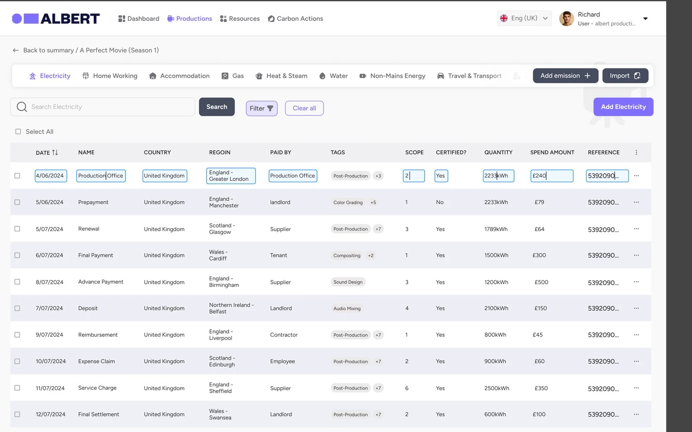Open row actions for Prepayment entry
692x432 pixels.
click(x=636, y=202)
